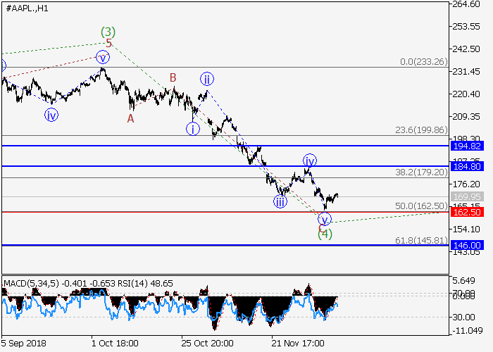Select the blue 146.00 price level tag
493x352 pixels.
(x=465, y=246)
